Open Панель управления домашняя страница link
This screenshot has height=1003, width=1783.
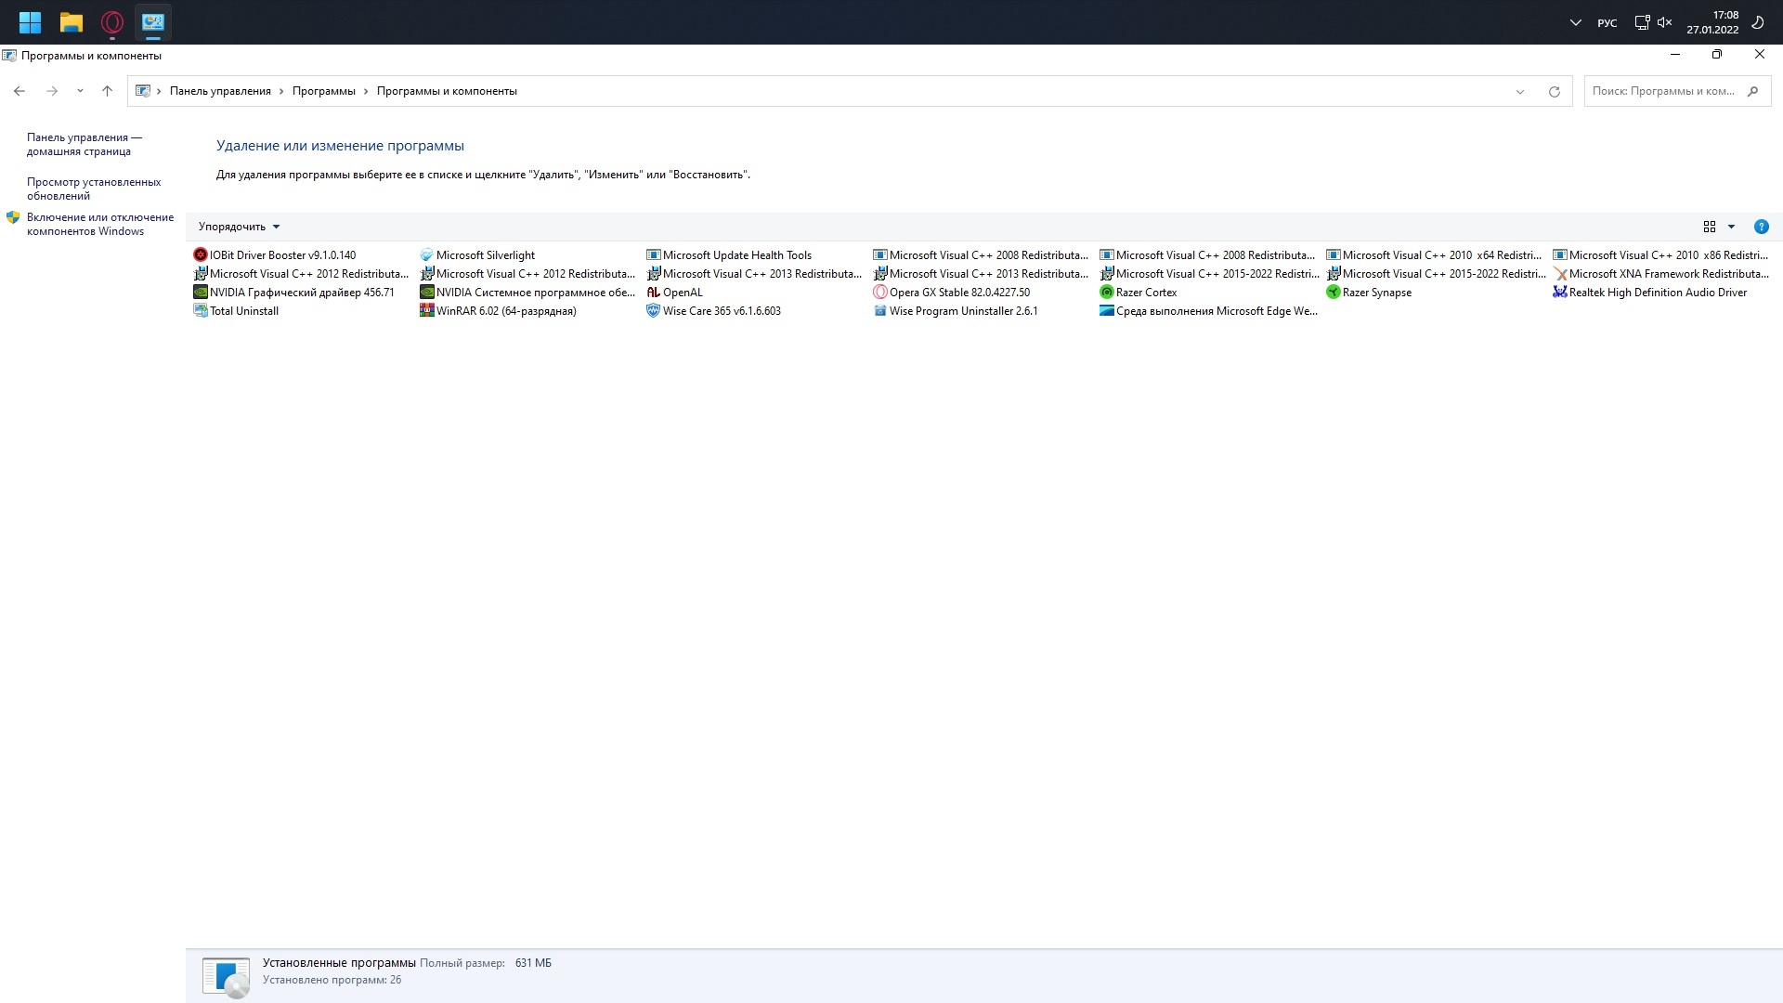pyautogui.click(x=85, y=144)
